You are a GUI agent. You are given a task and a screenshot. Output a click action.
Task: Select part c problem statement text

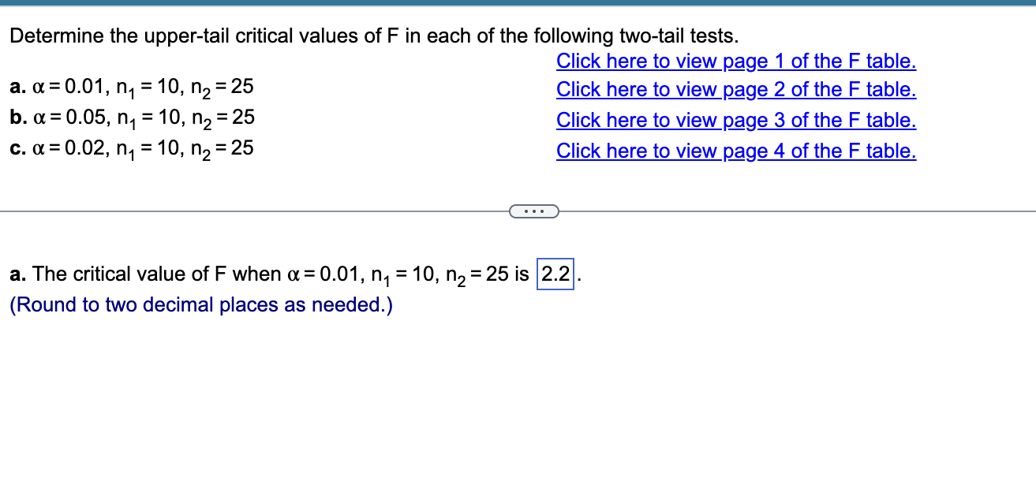pos(130,148)
